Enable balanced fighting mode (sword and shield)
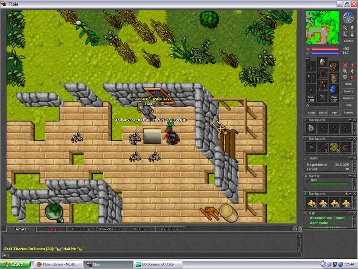Screen dimensions: 358x269 (x=345, y=71)
